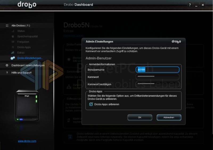
Task: Open Extras in the sidebar
Action: tap(21, 53)
